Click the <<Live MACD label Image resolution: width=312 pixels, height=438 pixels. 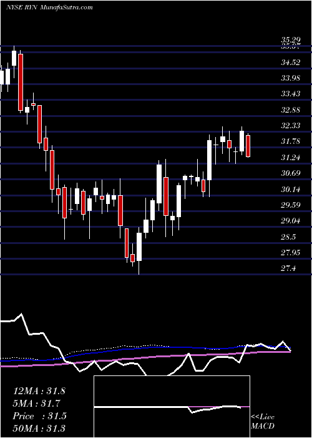[263, 422]
